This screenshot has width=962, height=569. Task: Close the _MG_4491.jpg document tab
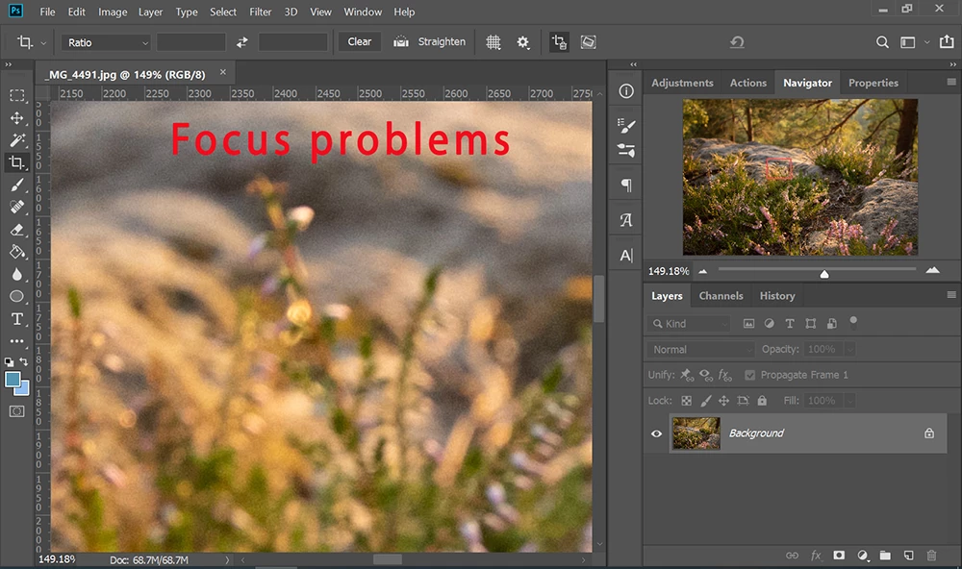[x=223, y=72]
